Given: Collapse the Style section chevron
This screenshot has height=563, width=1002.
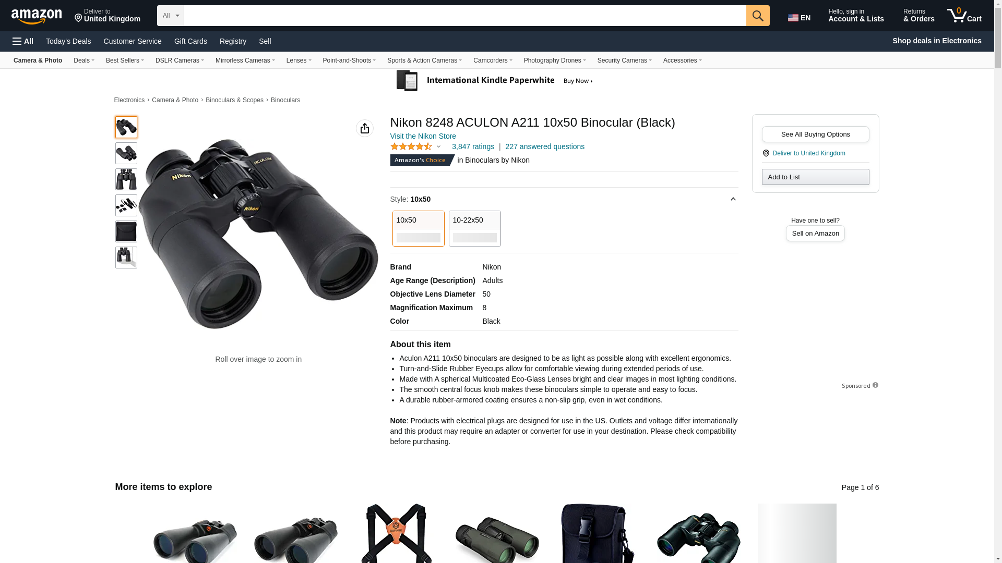Looking at the screenshot, I should point(733,199).
